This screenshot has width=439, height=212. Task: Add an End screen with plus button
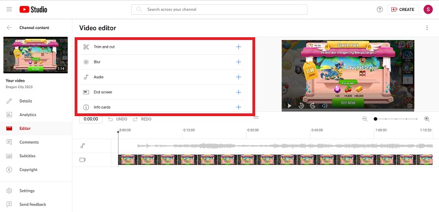pos(238,92)
